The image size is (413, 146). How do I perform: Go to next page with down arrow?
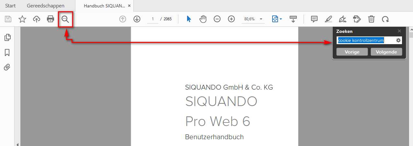pyautogui.click(x=137, y=19)
